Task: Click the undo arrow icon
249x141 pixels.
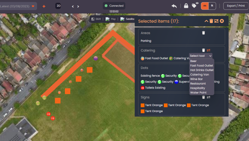Action: click(174, 6)
